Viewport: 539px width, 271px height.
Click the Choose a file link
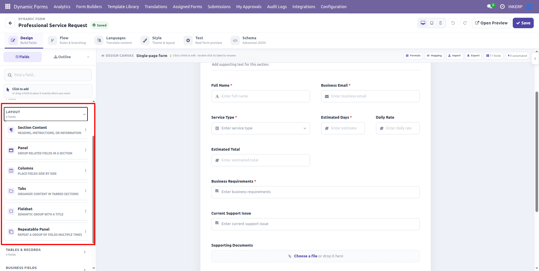point(306,256)
